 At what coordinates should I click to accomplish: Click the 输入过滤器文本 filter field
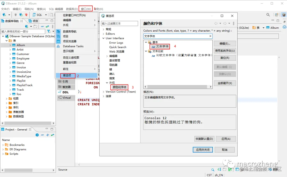119,23
